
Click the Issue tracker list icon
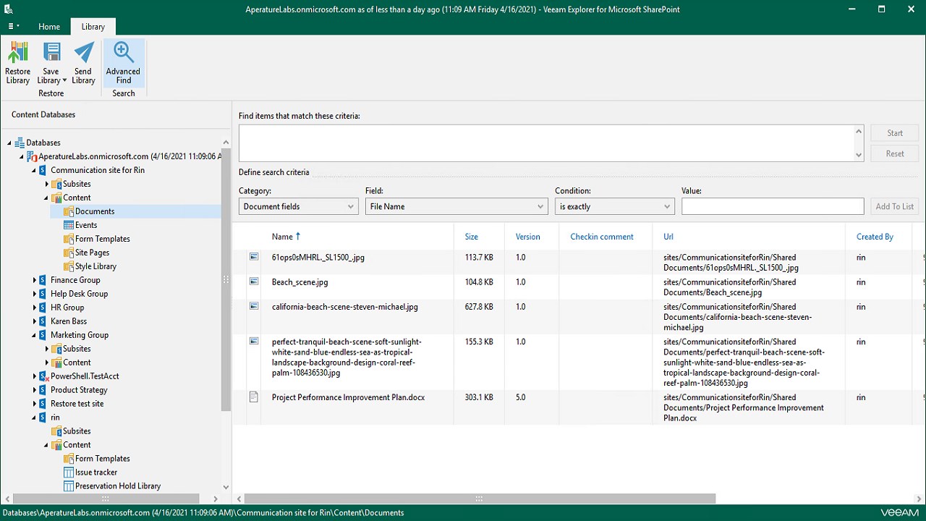(69, 473)
